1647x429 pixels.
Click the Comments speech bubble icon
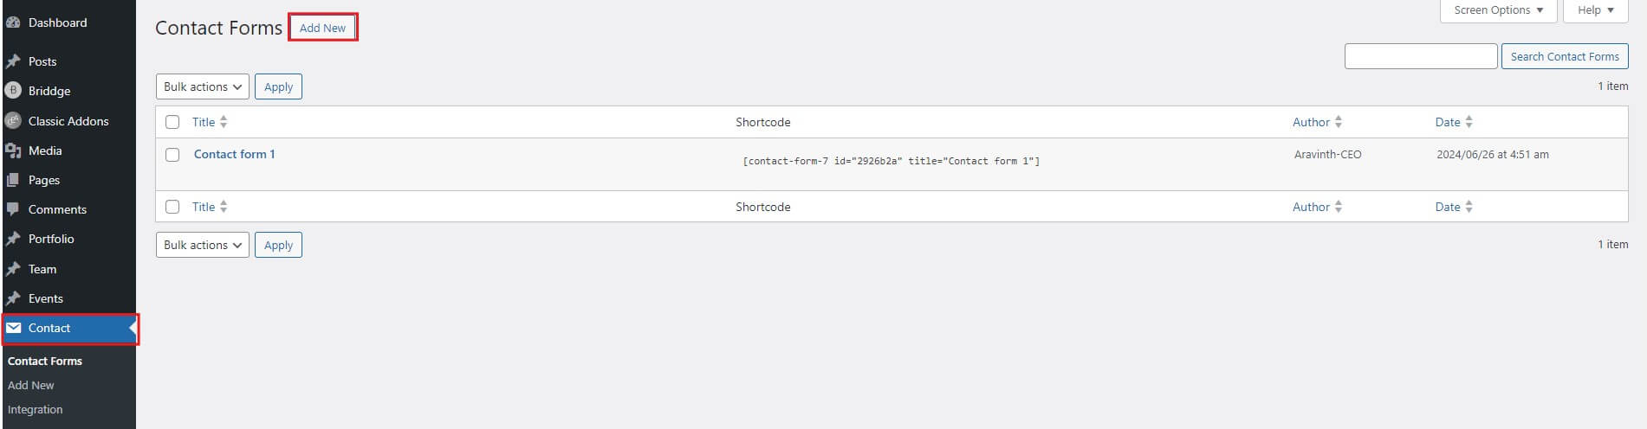[x=13, y=209]
